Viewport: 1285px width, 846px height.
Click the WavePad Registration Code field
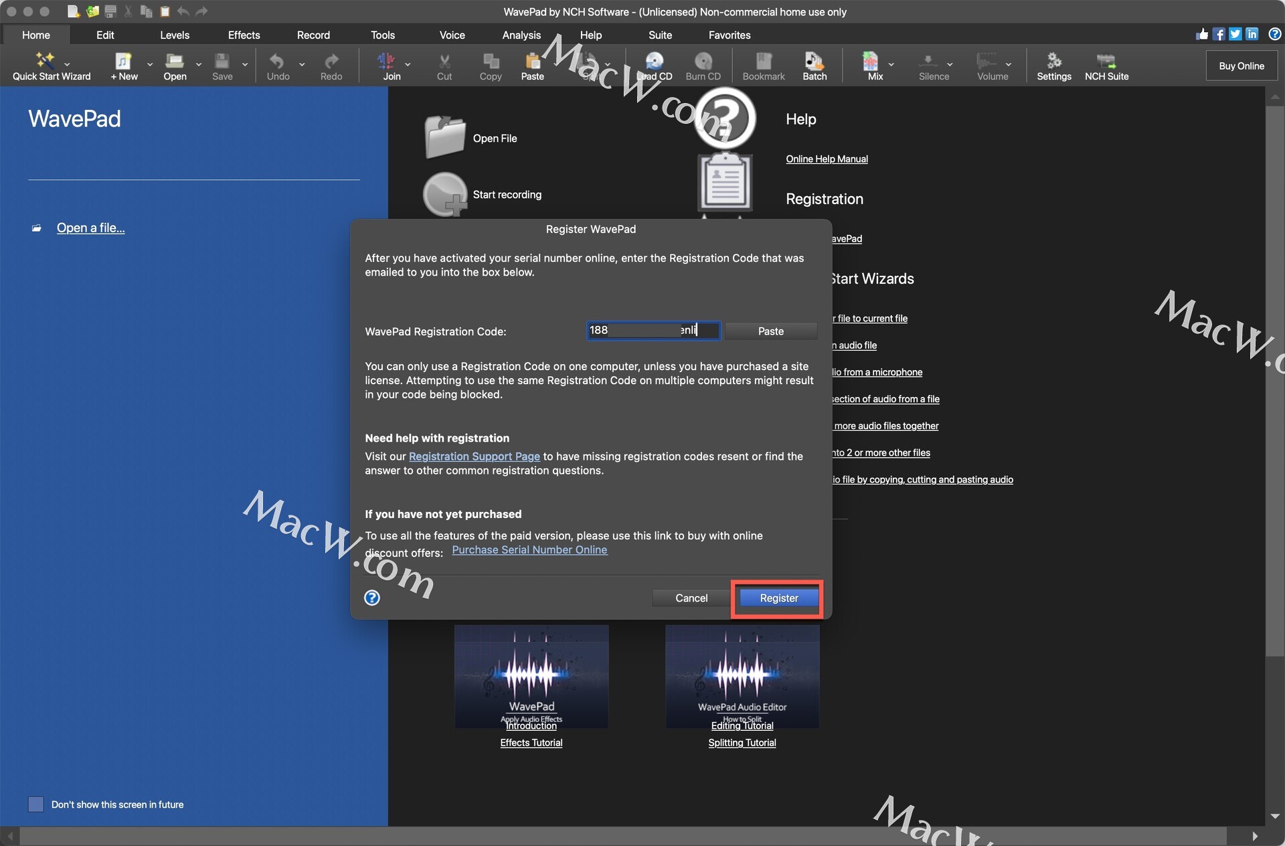coord(653,331)
